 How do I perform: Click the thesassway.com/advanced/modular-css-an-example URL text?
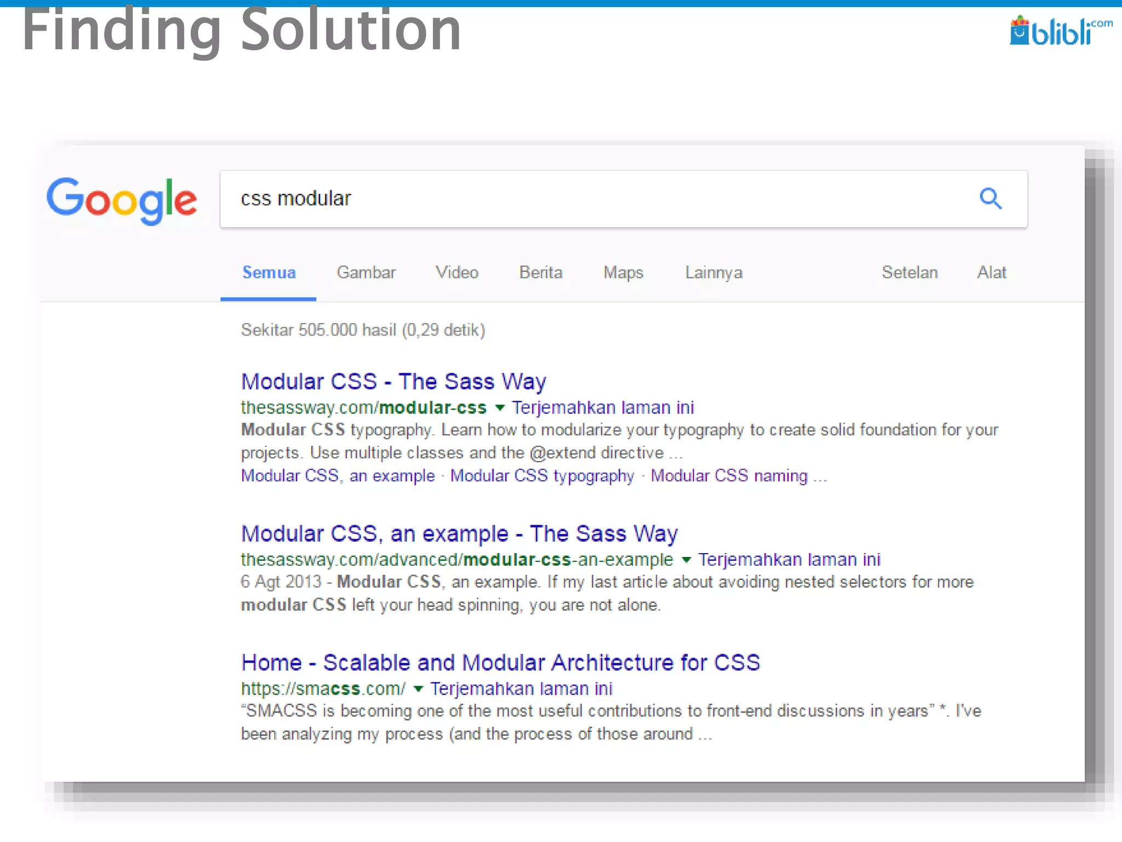point(457,560)
